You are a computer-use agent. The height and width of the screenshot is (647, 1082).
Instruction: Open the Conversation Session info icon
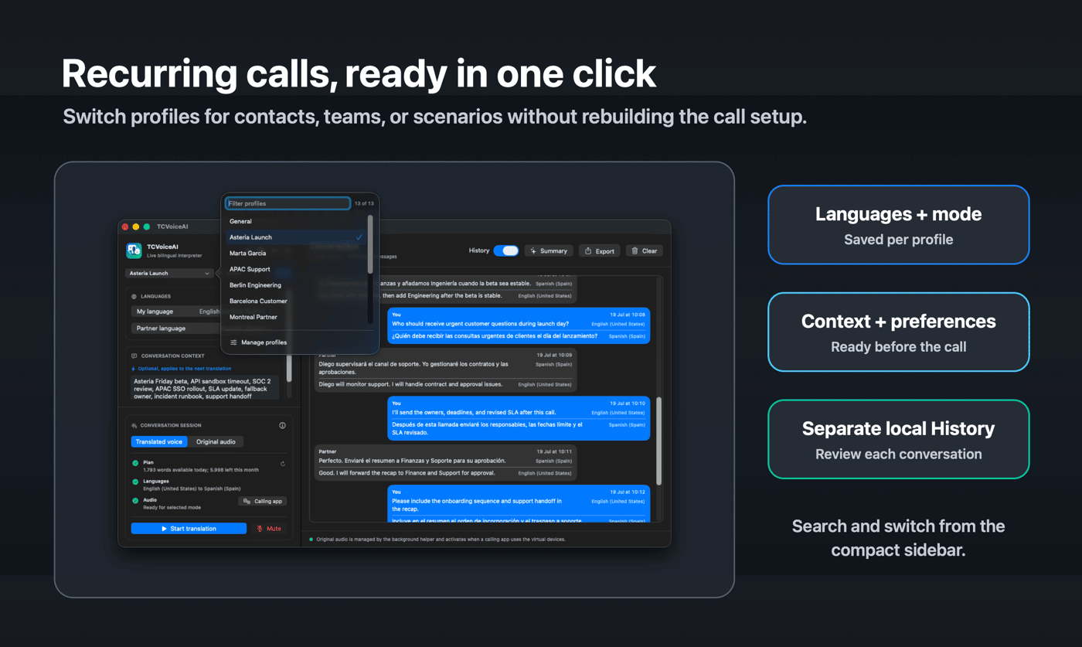point(282,425)
